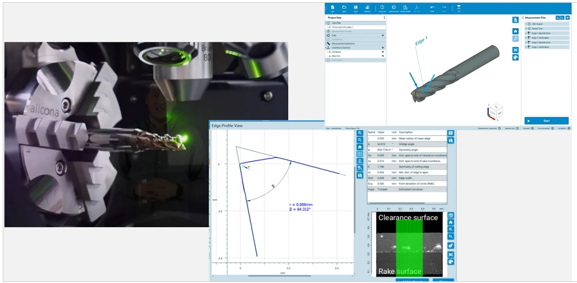Click the Edge 1 label in 3D view
Screen dimensions: 577x283
pyautogui.click(x=421, y=41)
